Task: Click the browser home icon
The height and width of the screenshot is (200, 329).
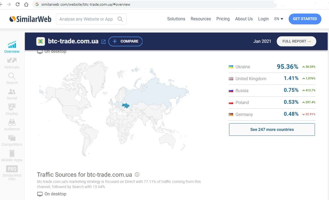Action: (x=26, y=4)
